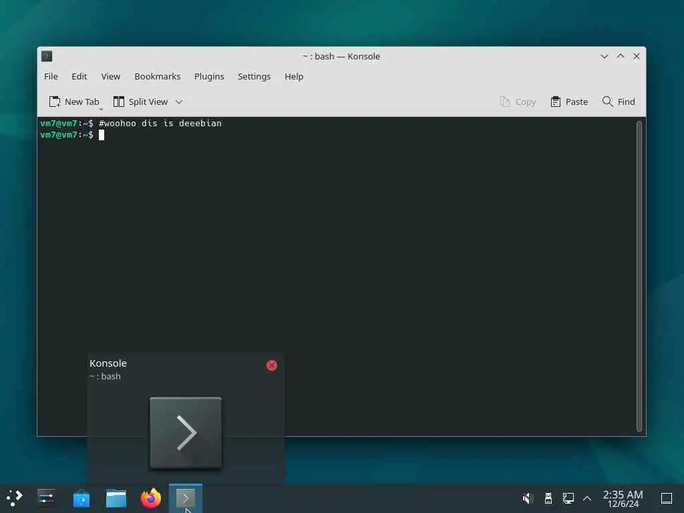Screen dimensions: 684x513
Task: Click the Split View button
Action: point(140,102)
